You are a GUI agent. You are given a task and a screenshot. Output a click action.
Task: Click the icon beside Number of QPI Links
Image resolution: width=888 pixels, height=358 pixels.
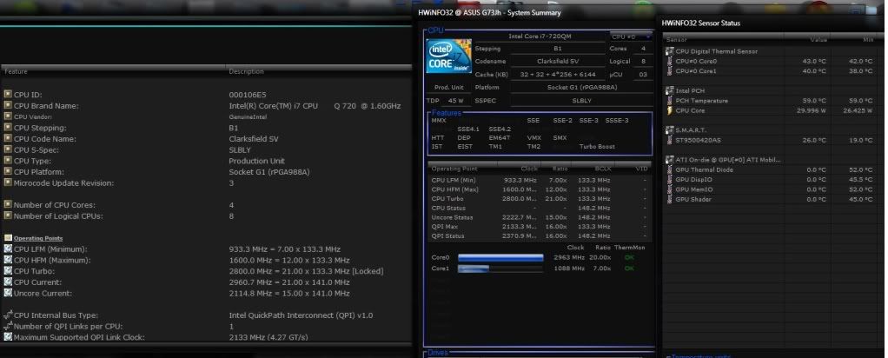click(8, 326)
